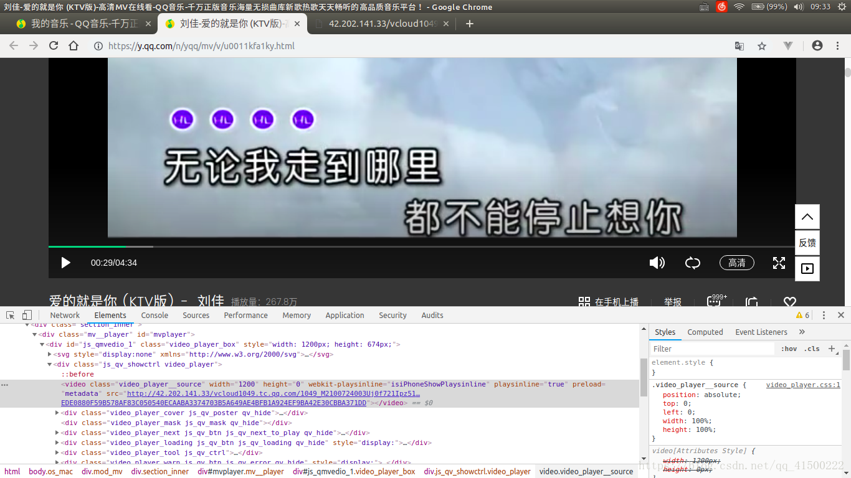
Task: Open Chrome home page
Action: point(74,45)
